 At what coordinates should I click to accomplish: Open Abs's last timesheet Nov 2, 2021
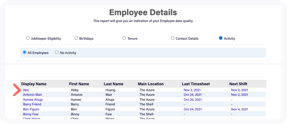coord(192,90)
